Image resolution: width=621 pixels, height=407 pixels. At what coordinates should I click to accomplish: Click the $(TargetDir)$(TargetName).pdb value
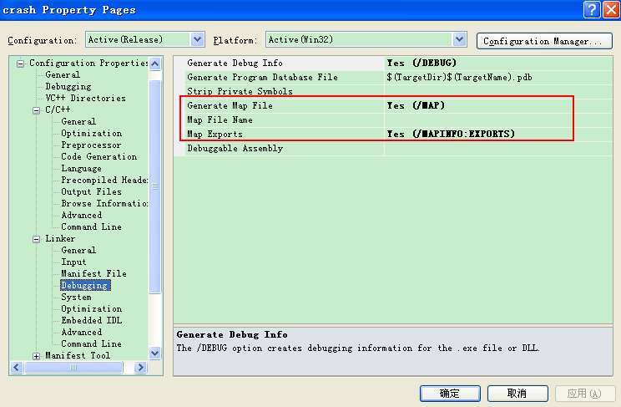pos(459,78)
